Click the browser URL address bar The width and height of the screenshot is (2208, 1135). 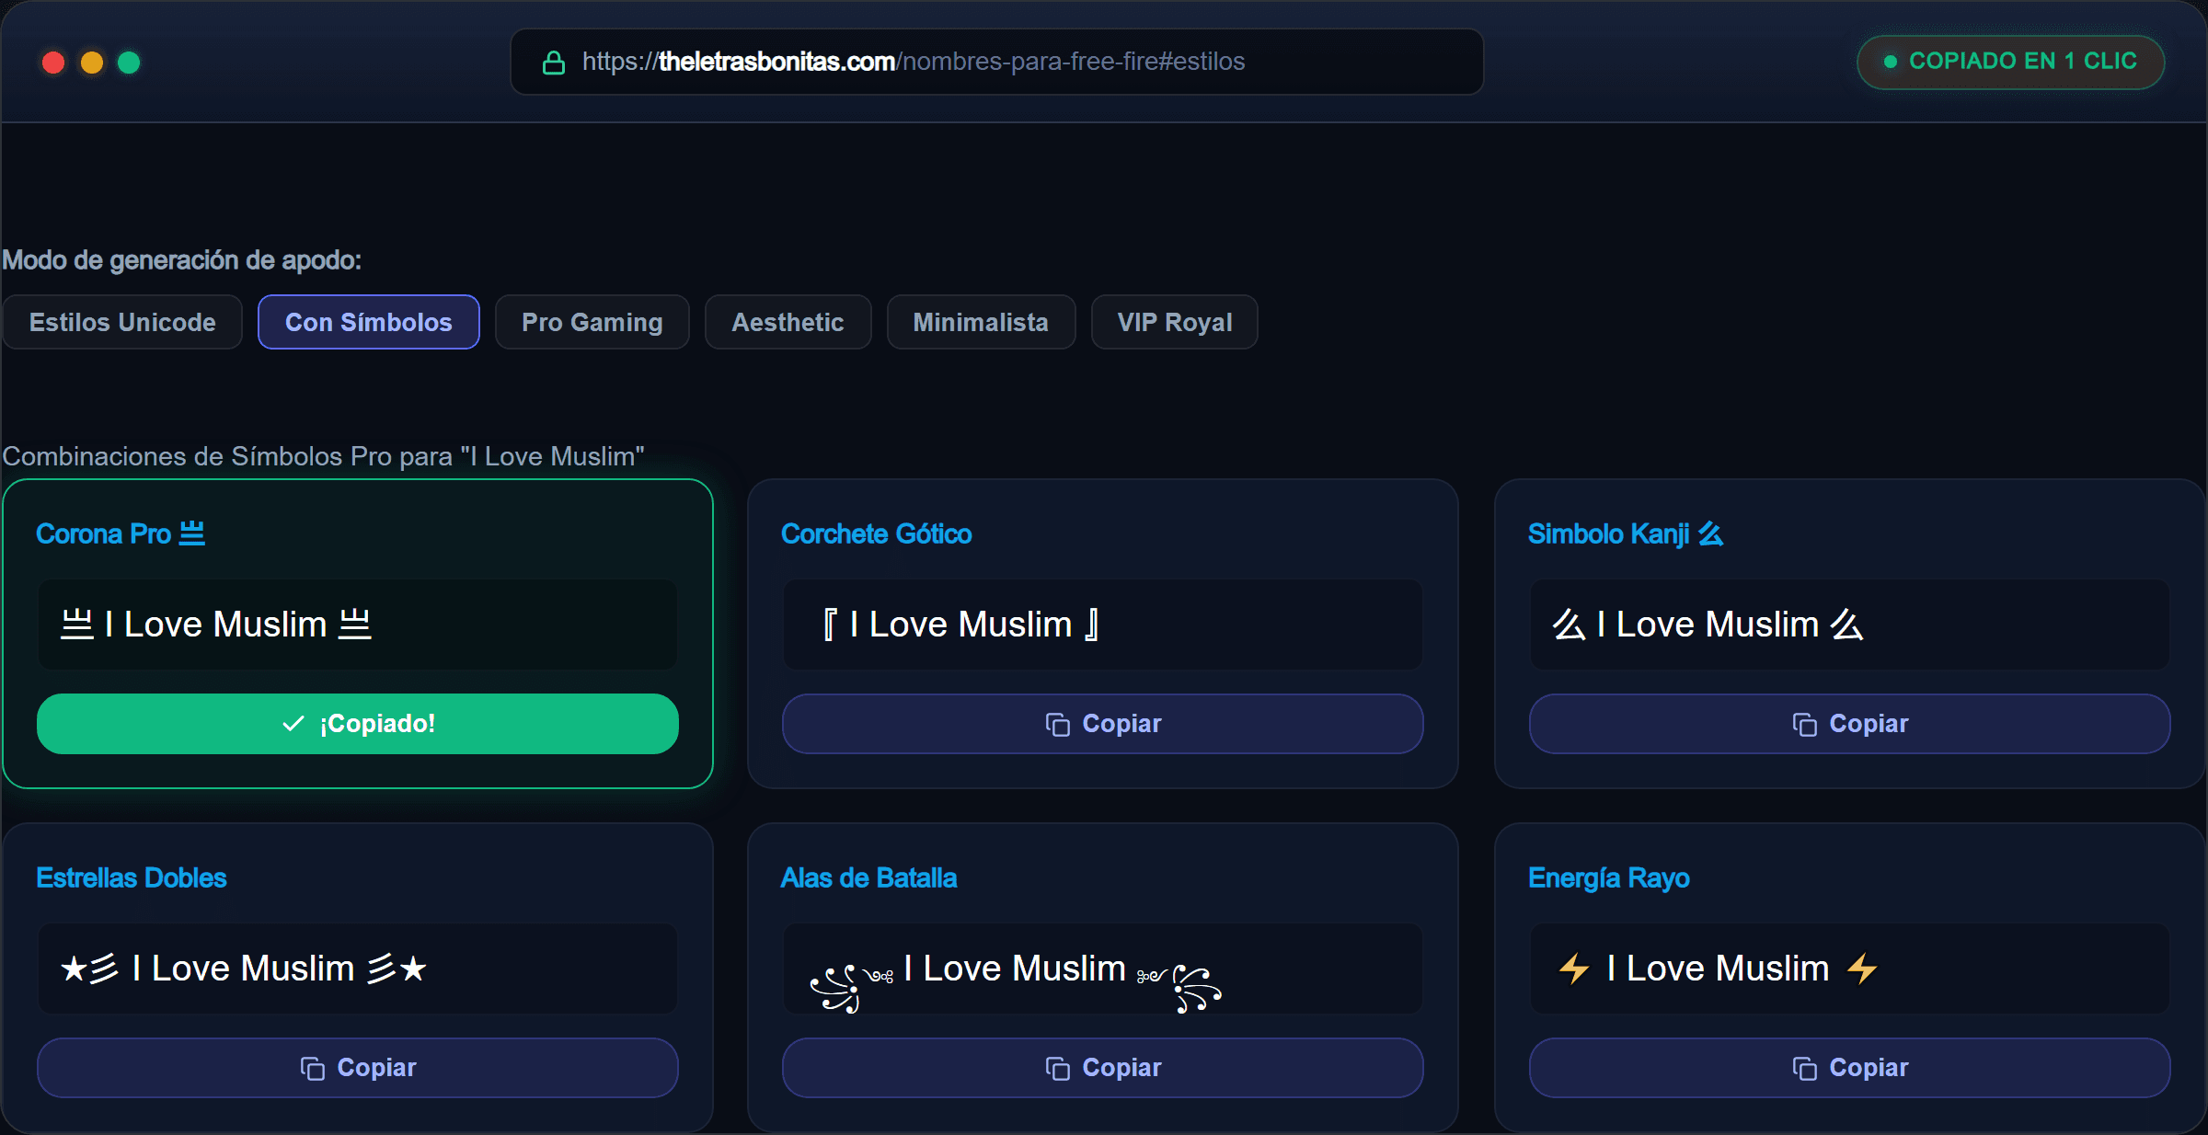997,62
